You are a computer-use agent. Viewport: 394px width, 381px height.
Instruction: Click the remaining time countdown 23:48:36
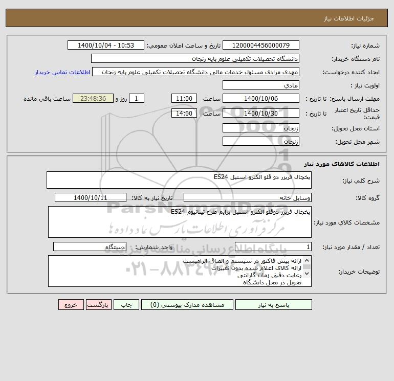tap(93, 99)
